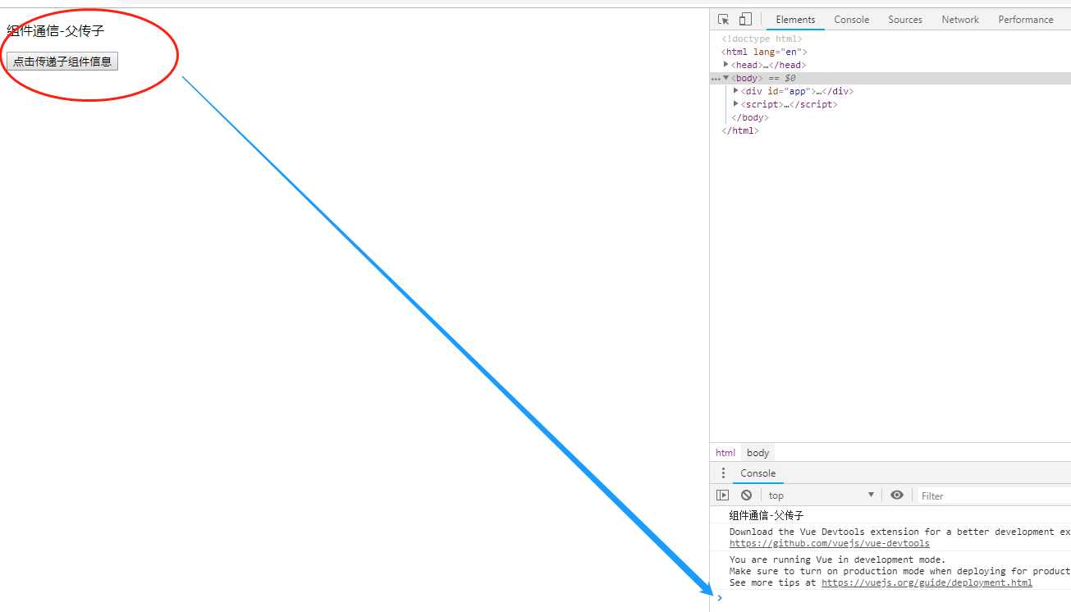
Task: Click the 点击传递子组件信息 button
Action: (62, 61)
